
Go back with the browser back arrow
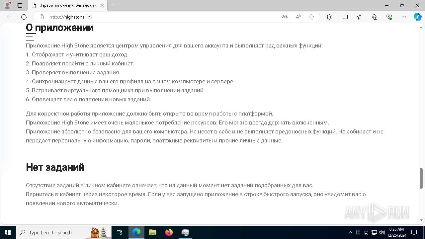[9, 17]
